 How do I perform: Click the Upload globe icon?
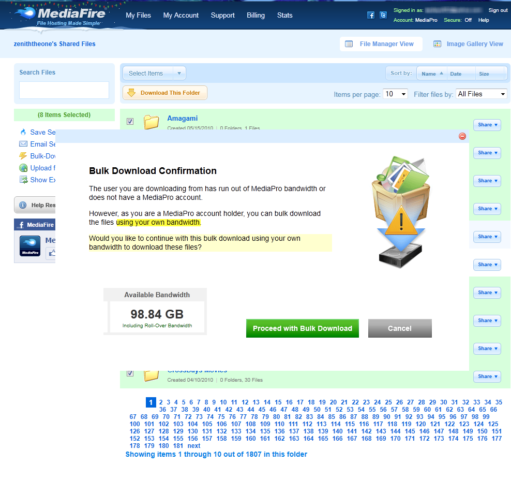[23, 168]
